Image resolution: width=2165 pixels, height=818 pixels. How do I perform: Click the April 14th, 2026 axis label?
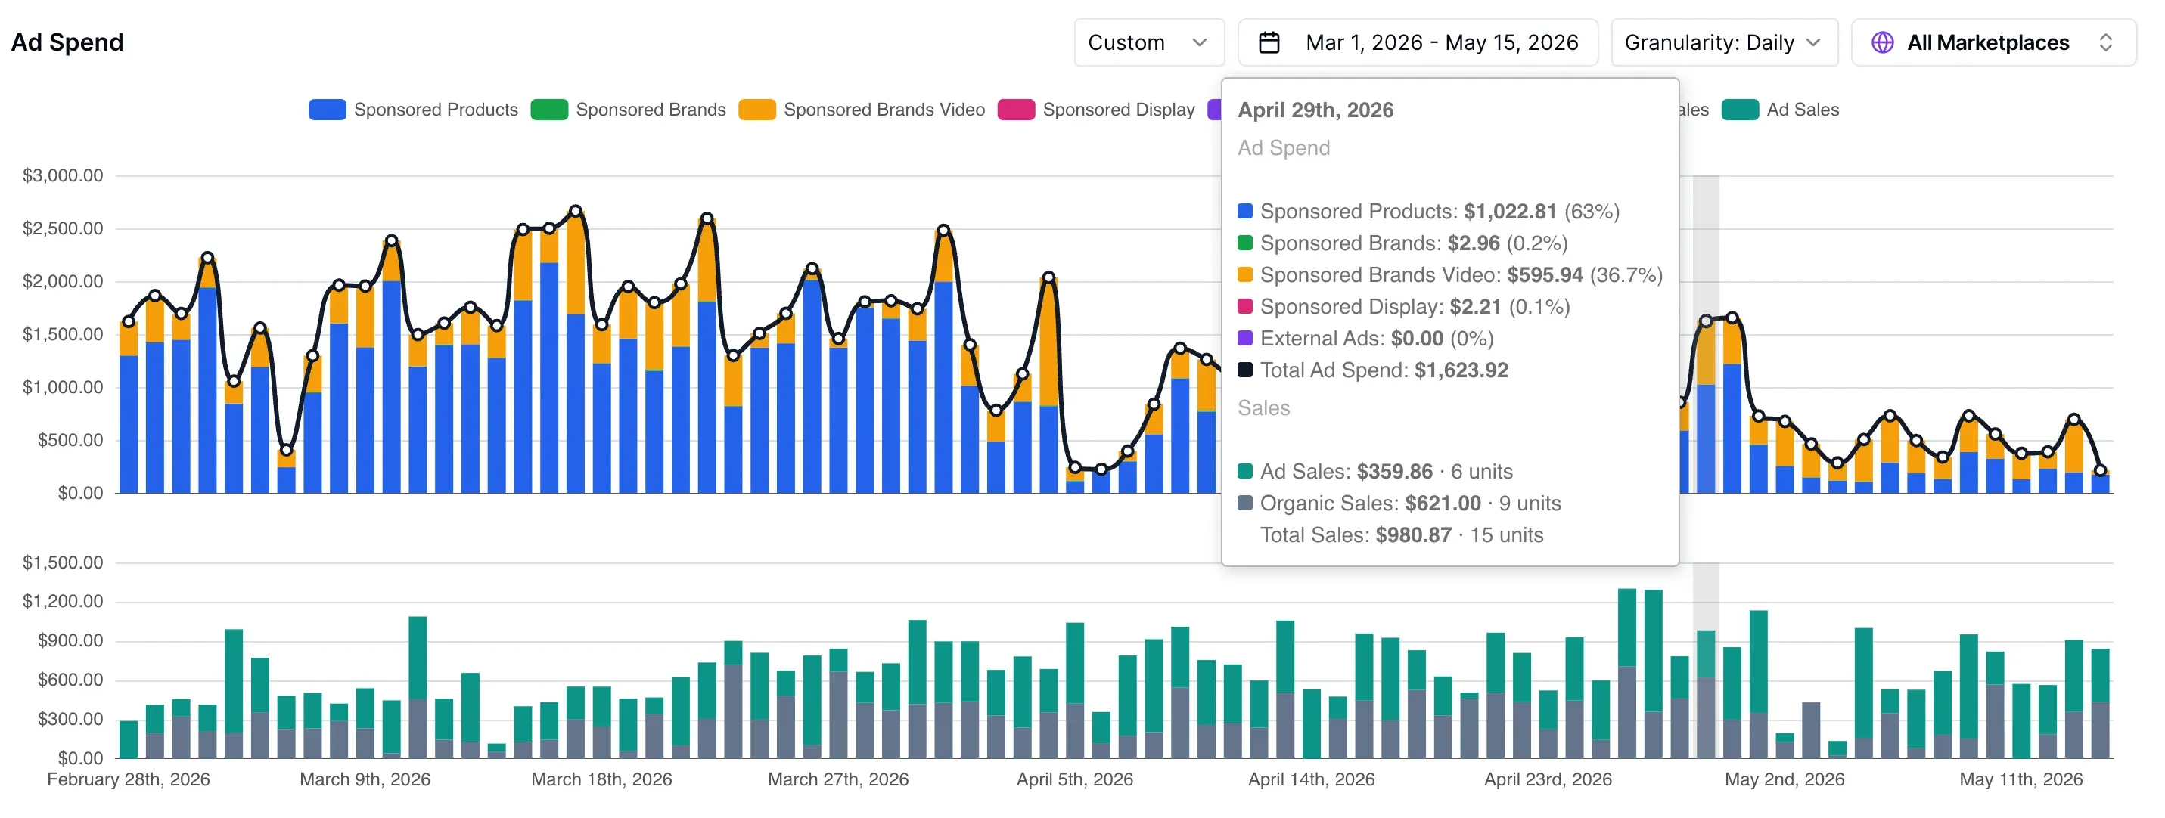(1311, 780)
